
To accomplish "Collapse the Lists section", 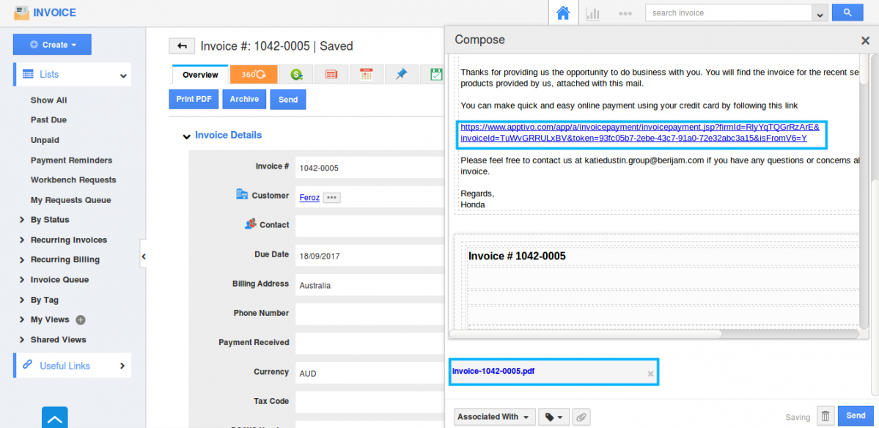I will point(122,75).
